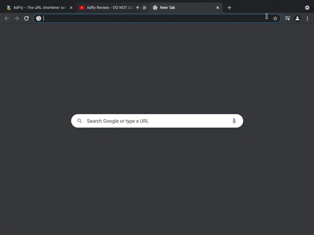
Task: Close the AdFly URL shortener tab
Action: (x=71, y=8)
